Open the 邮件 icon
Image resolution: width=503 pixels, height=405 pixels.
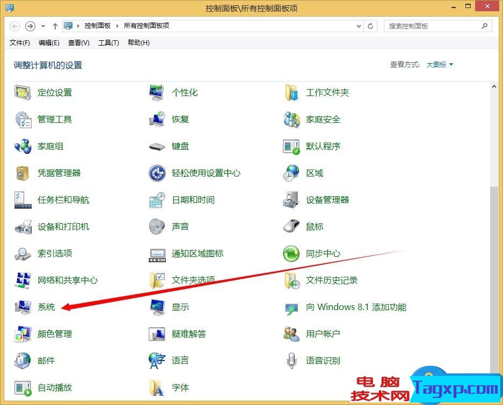pos(23,361)
